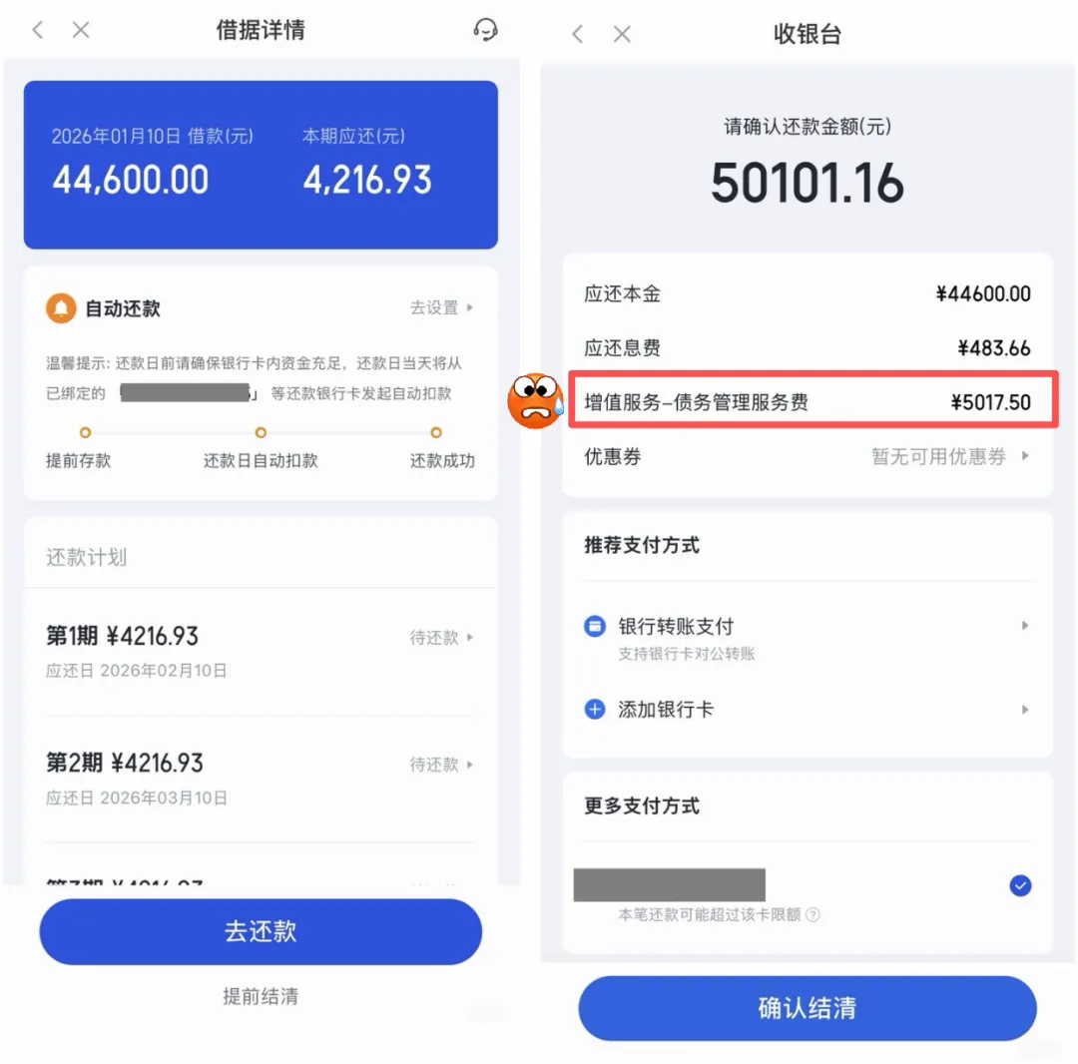Open customer service headset icon
Screen dimensions: 1078x1064
point(485,30)
